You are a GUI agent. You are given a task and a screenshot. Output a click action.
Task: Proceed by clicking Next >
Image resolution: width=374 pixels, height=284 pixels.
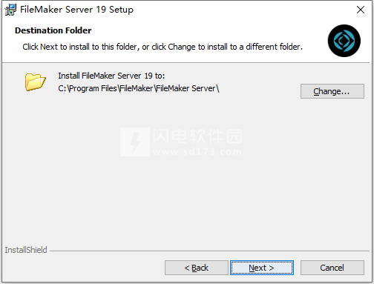(262, 268)
